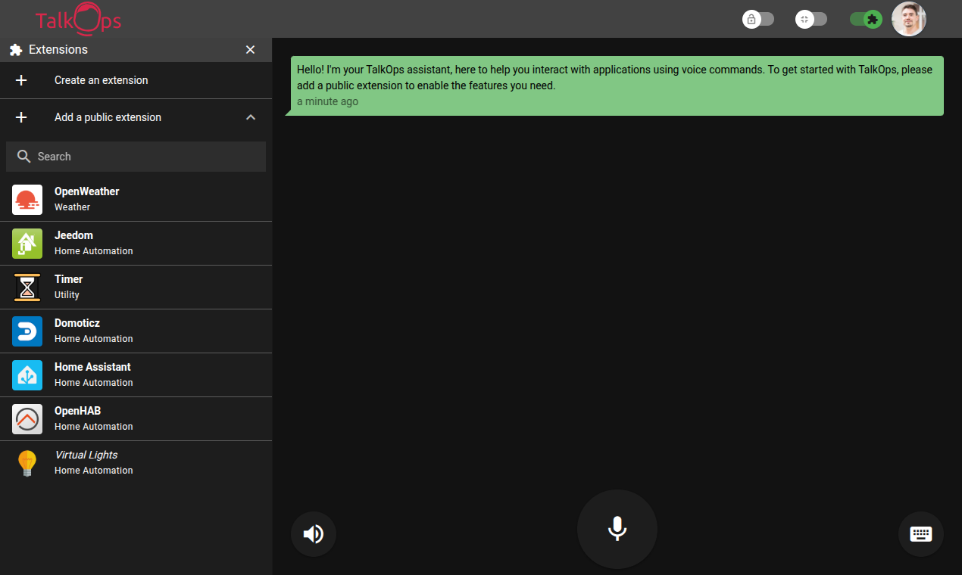Click the plus icon for Create an extension
The width and height of the screenshot is (962, 575).
tap(21, 80)
